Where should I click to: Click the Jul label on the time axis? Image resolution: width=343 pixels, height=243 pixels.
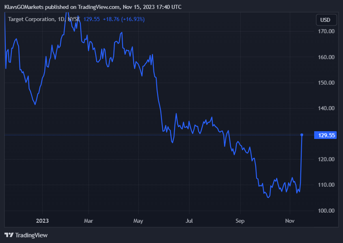click(x=189, y=221)
